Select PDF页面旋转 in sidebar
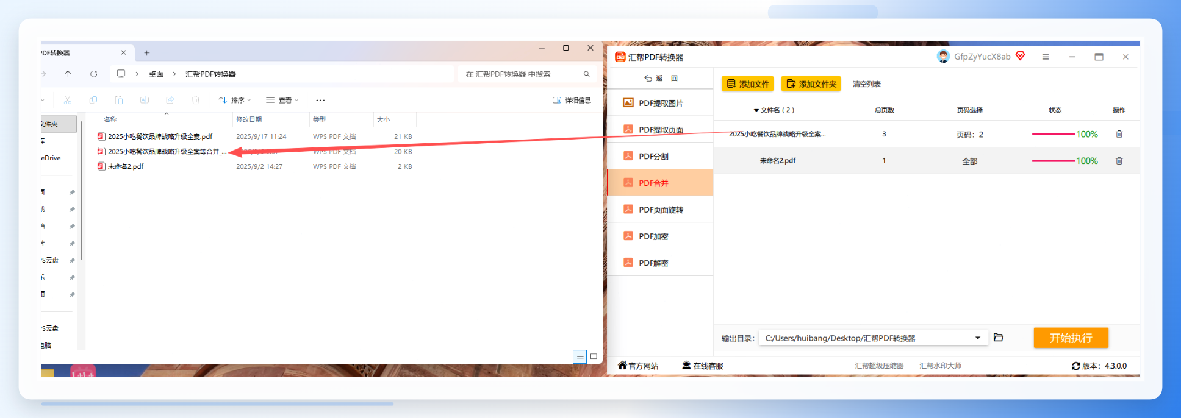The width and height of the screenshot is (1181, 418). click(x=660, y=210)
